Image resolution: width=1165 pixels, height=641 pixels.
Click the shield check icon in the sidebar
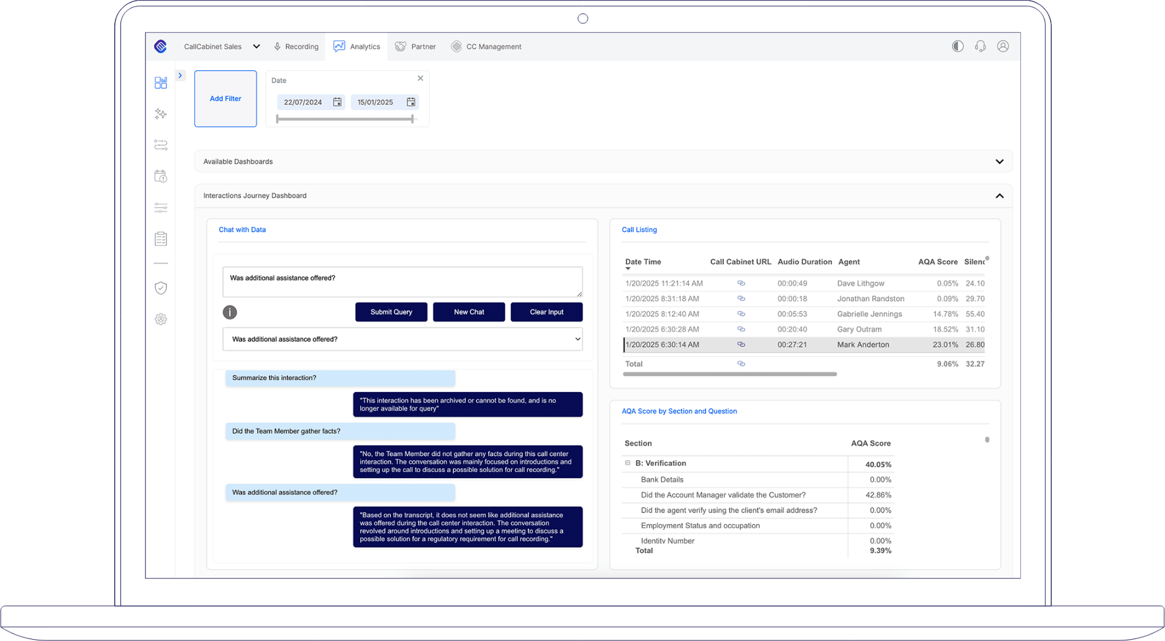[x=160, y=288]
